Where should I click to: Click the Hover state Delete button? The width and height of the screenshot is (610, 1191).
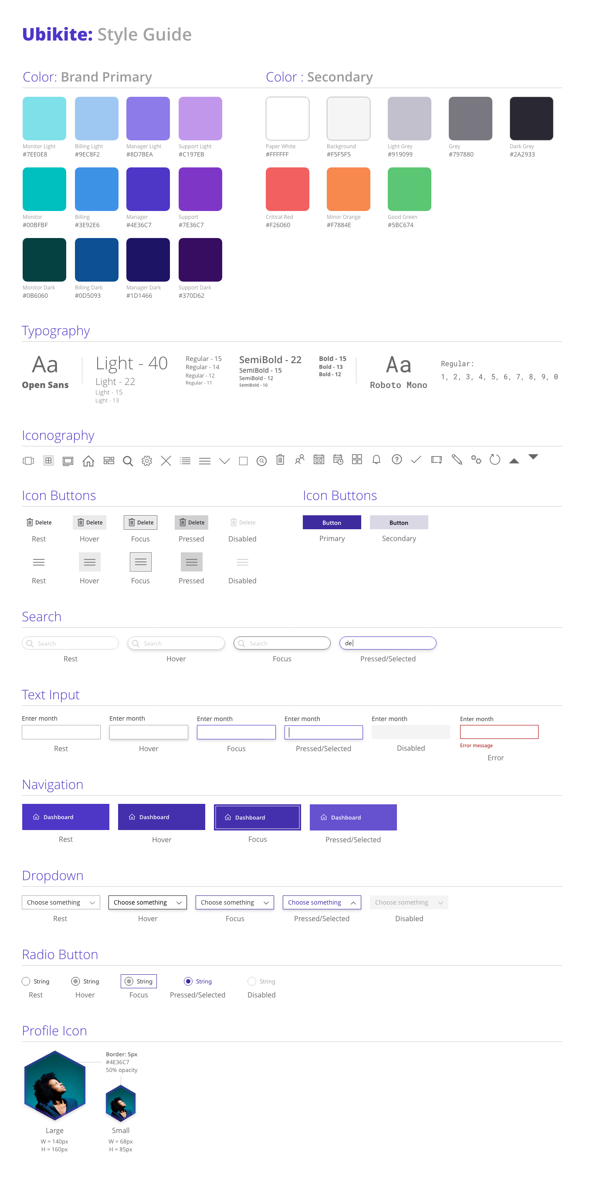point(90,522)
